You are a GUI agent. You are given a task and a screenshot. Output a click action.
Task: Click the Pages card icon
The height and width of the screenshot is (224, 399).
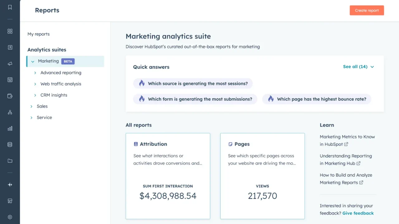[x=230, y=144]
